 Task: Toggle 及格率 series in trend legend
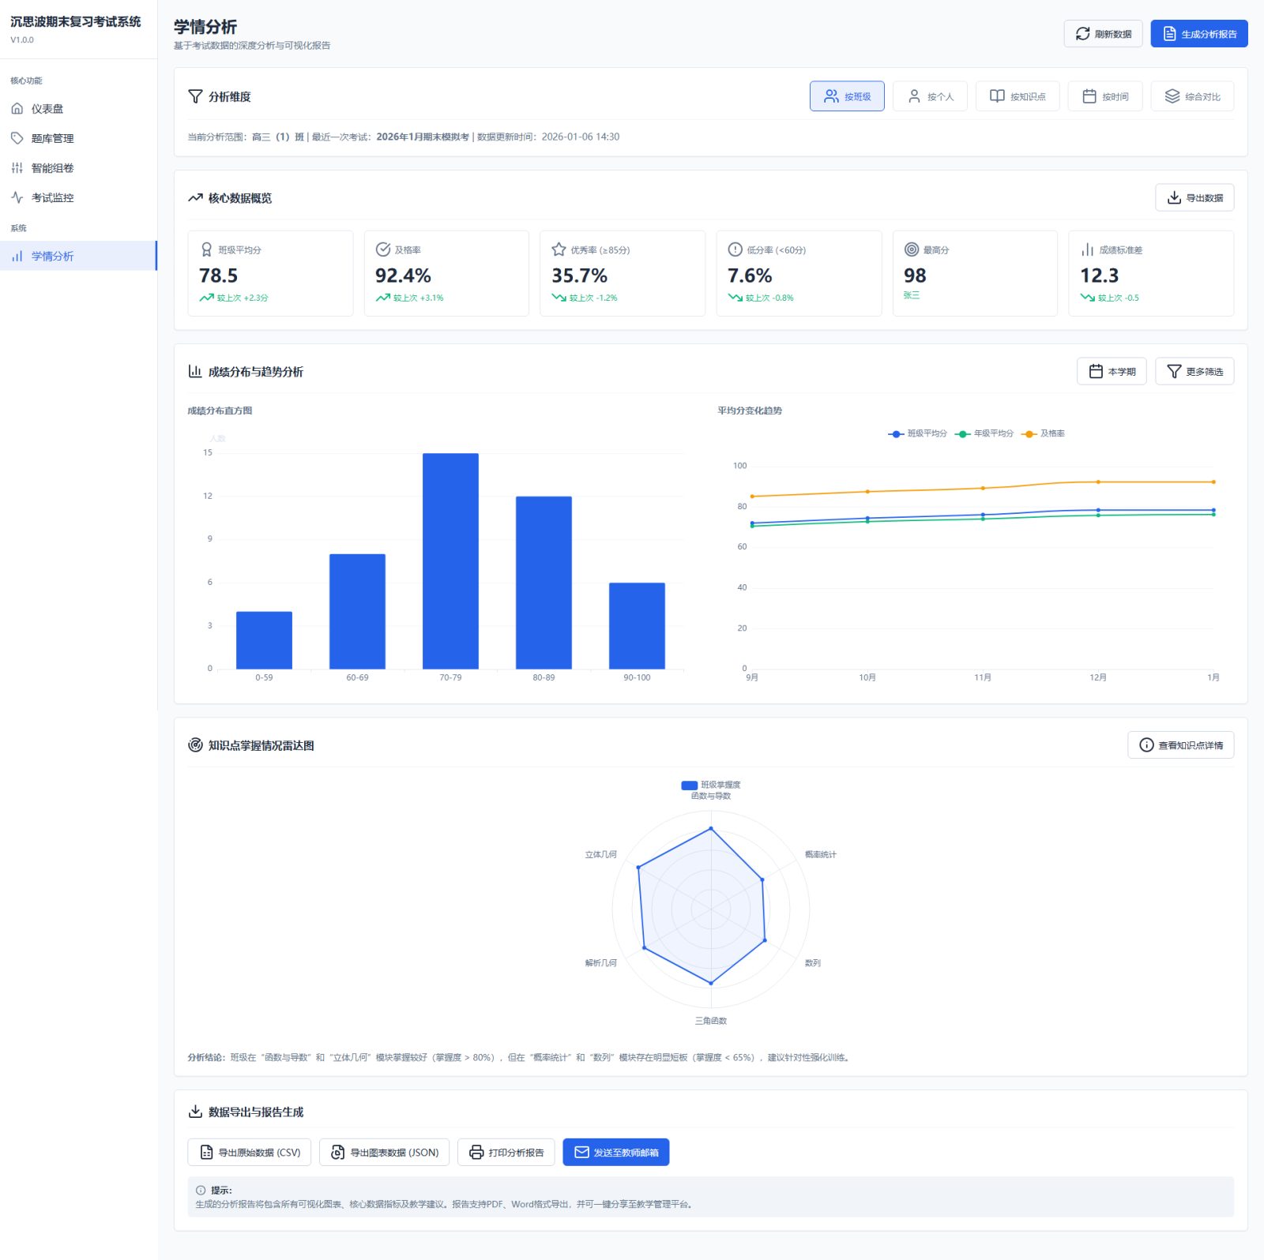[x=1044, y=433]
